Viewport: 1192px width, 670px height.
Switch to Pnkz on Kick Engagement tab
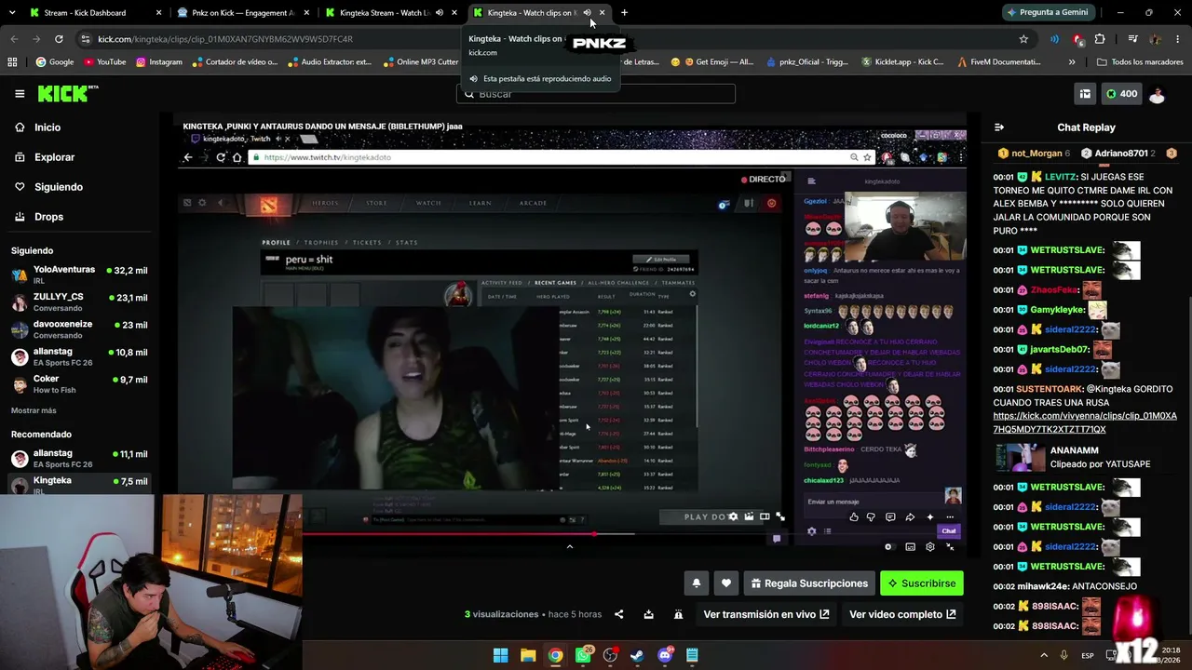tap(245, 13)
